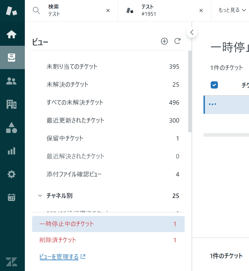Screen dimensions: 249x271
Task: Open the Views inbox icon in sidebar
Action: [x=12, y=57]
